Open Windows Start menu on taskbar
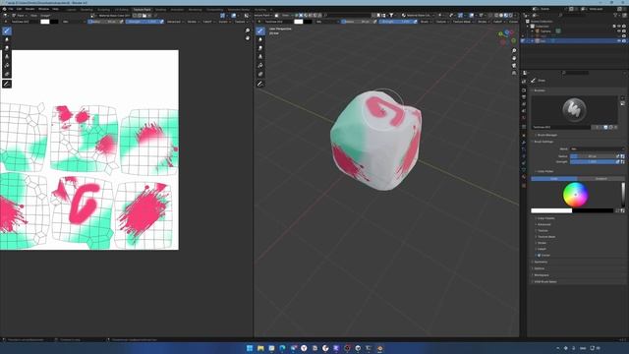The image size is (629, 354). [250, 348]
